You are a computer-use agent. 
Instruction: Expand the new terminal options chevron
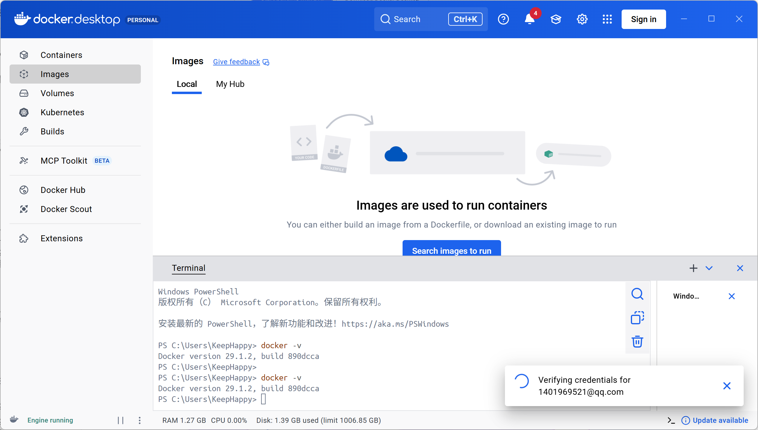tap(709, 268)
